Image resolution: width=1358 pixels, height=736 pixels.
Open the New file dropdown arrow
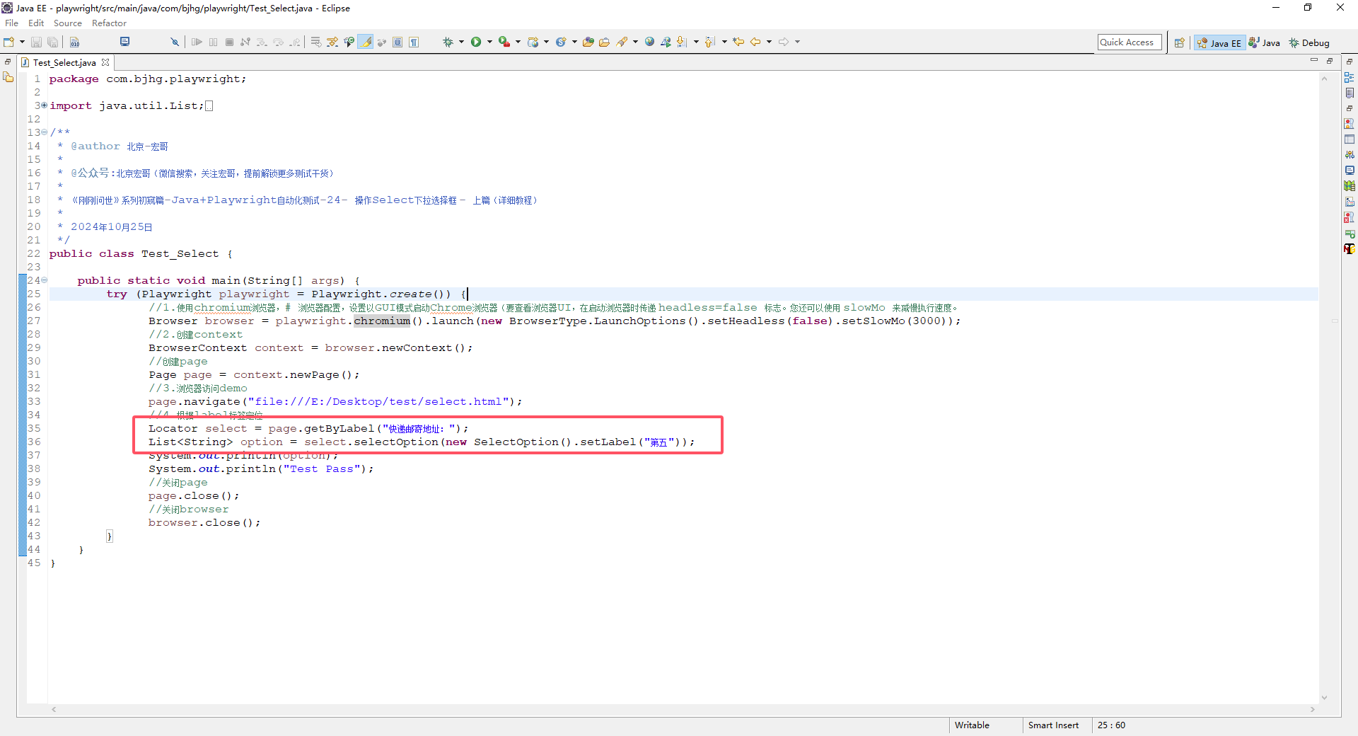coord(22,42)
